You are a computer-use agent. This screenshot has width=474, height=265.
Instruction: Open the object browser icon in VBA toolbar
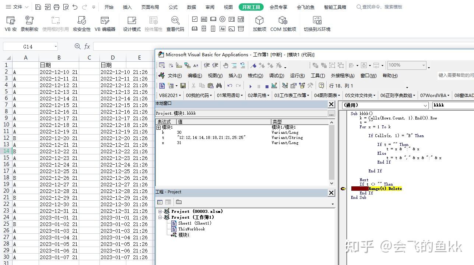coord(302,86)
